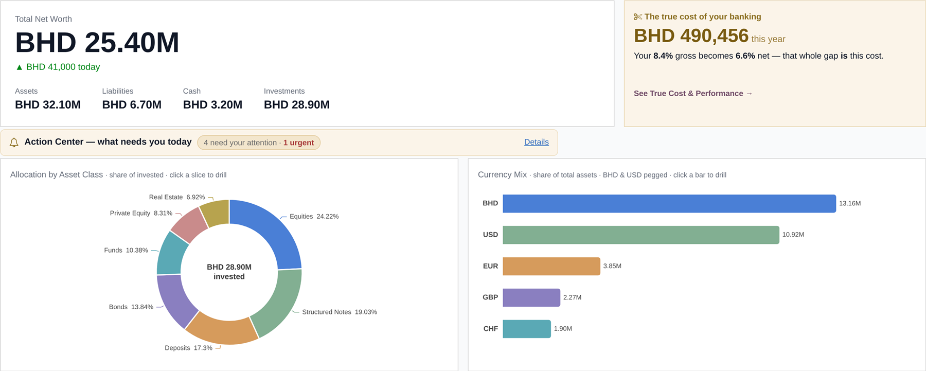Click the Liabilities BHD 6.70M value

tap(132, 105)
